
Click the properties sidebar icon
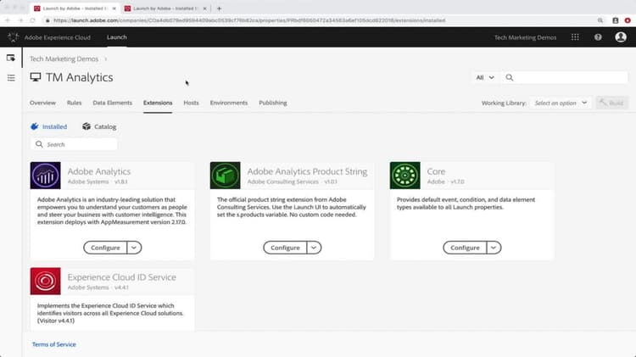(11, 58)
